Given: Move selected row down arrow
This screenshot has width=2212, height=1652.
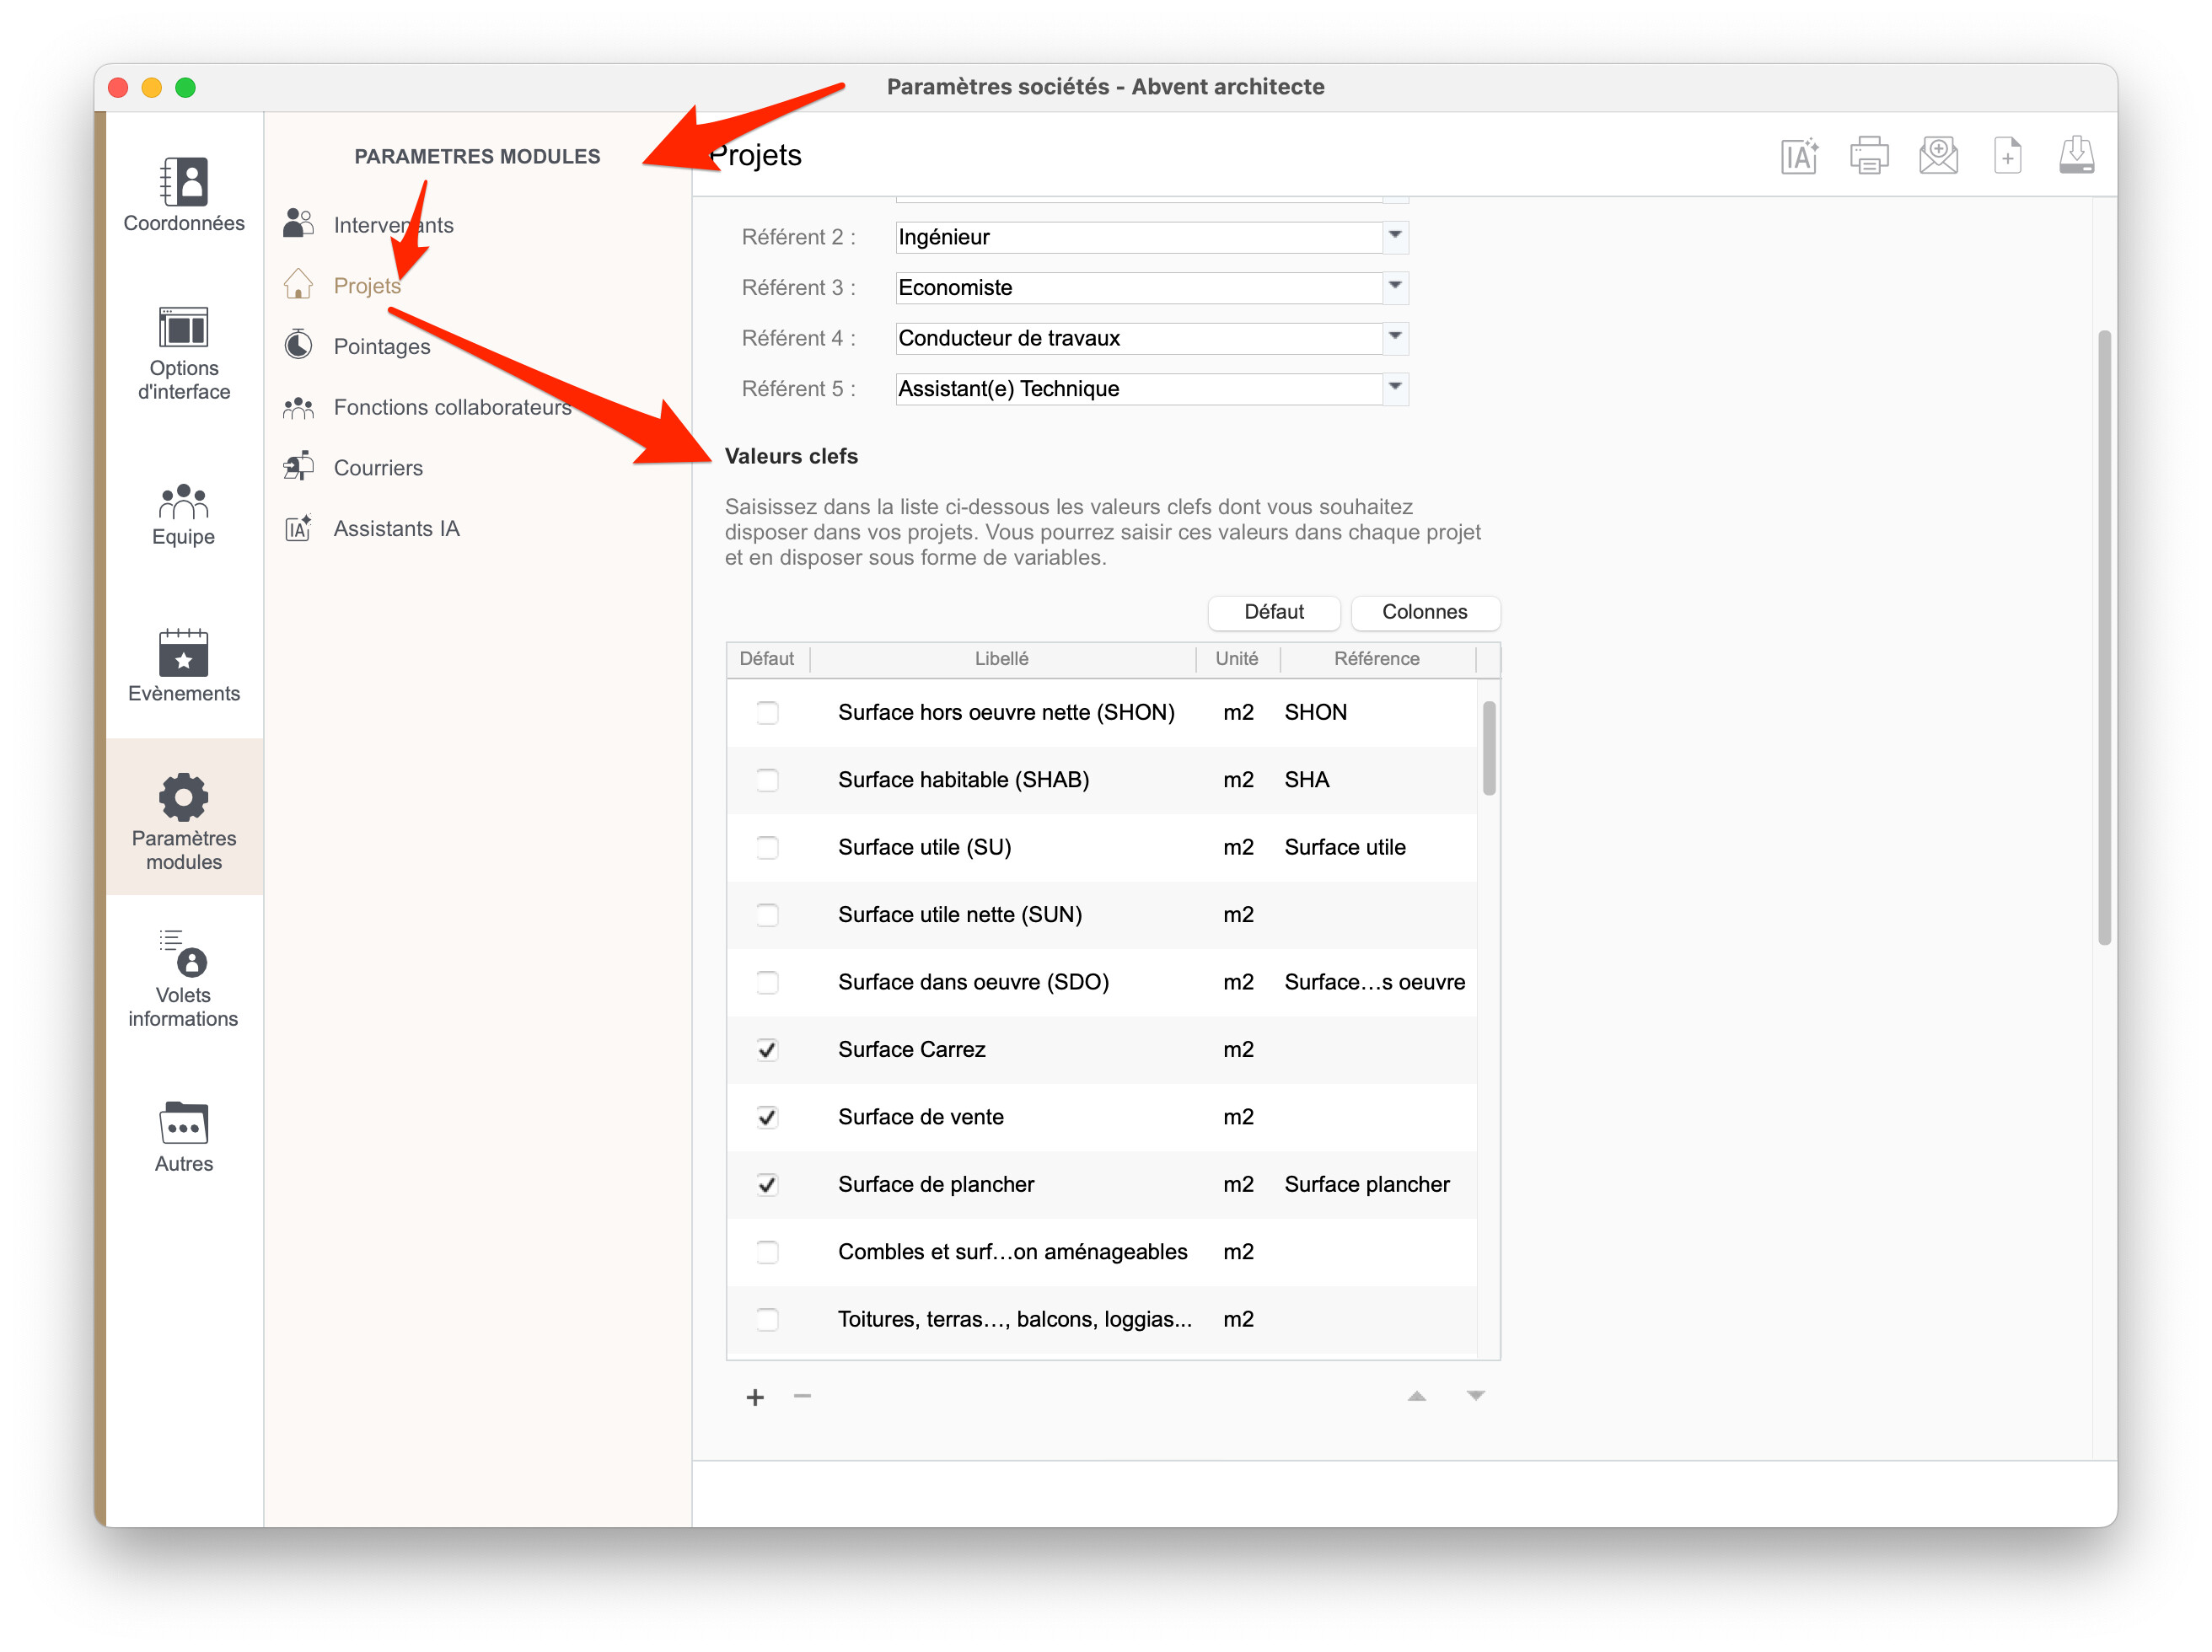Looking at the screenshot, I should 1476,1396.
